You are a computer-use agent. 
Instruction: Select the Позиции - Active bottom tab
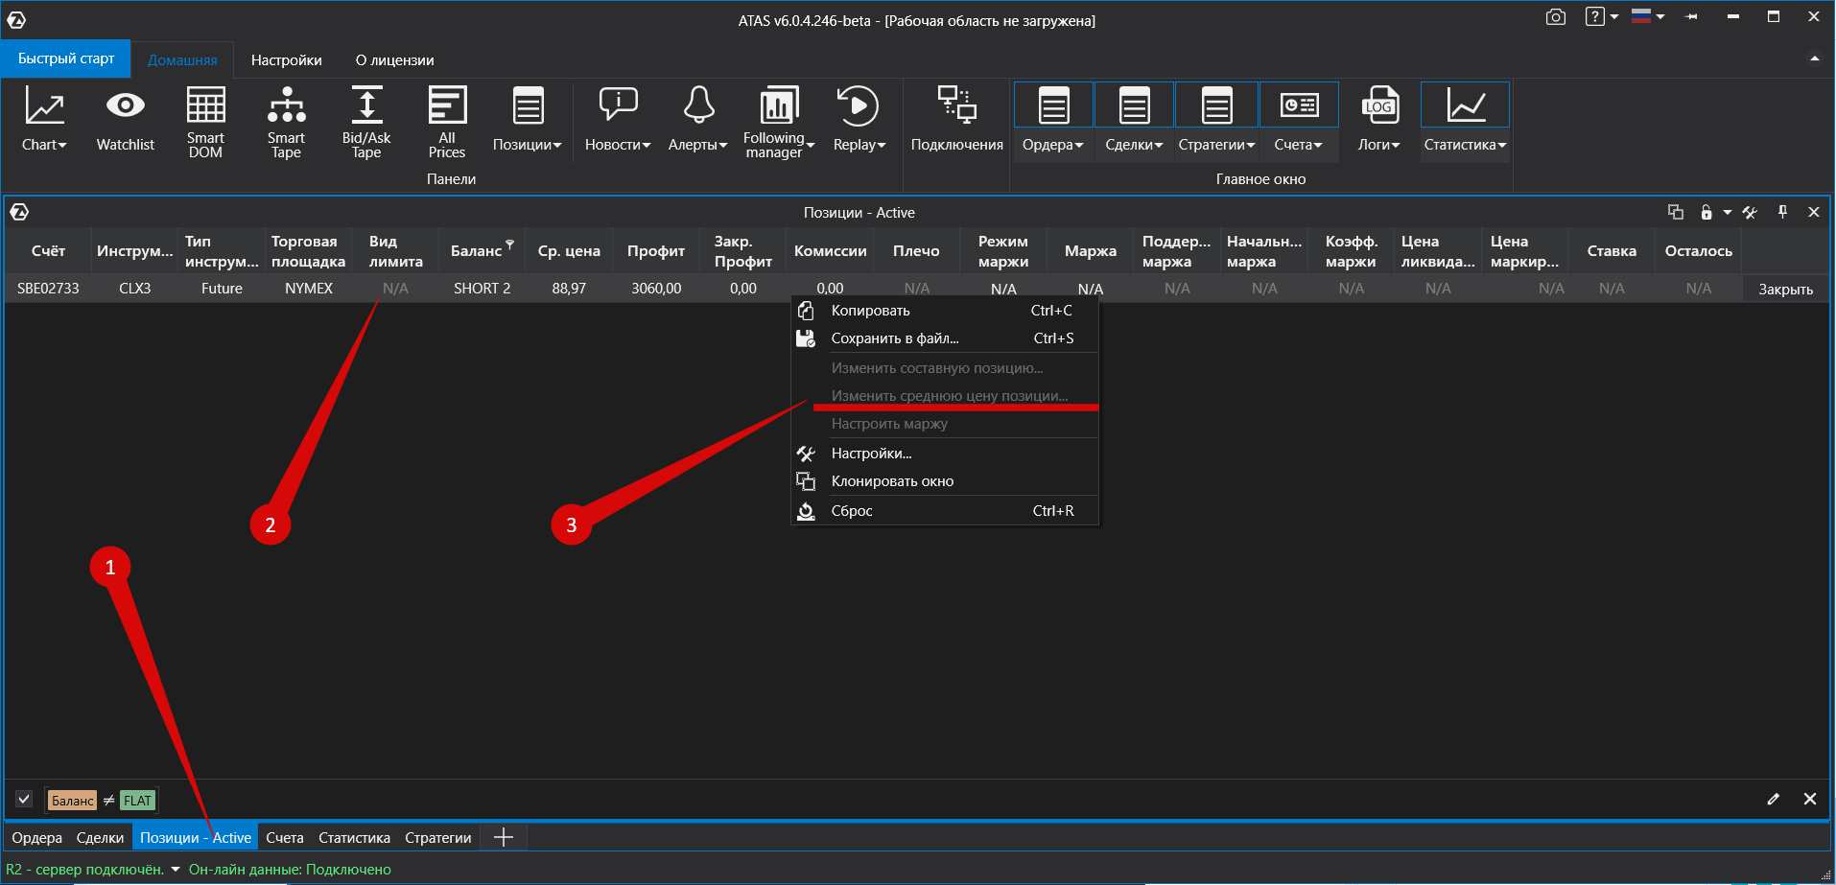point(196,838)
